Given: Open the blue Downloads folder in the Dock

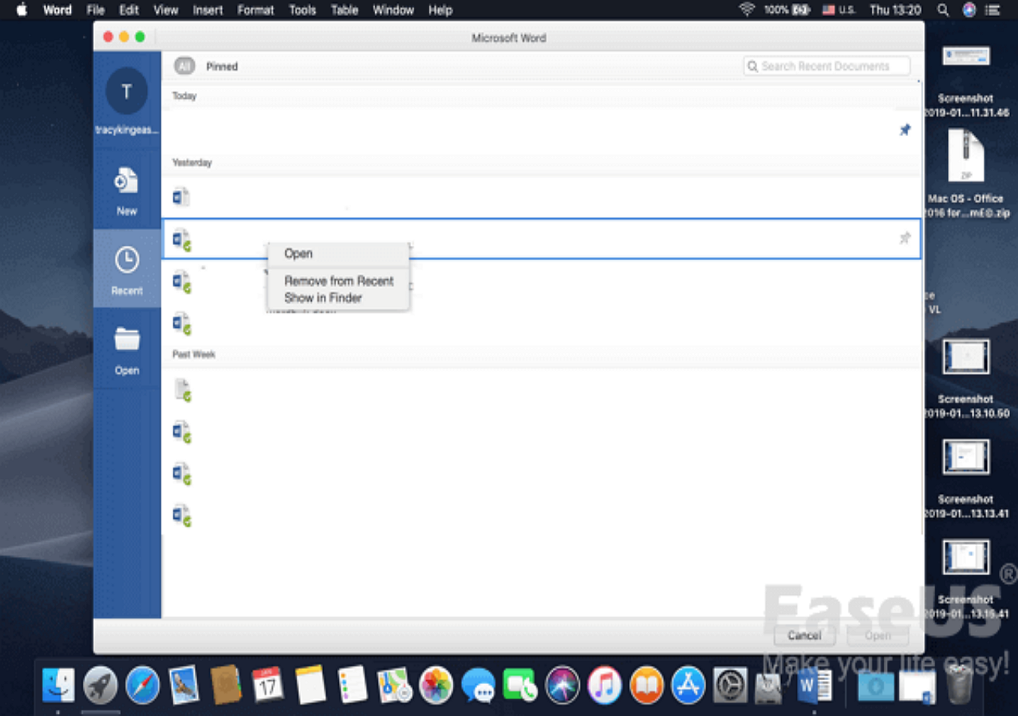Looking at the screenshot, I should [876, 686].
